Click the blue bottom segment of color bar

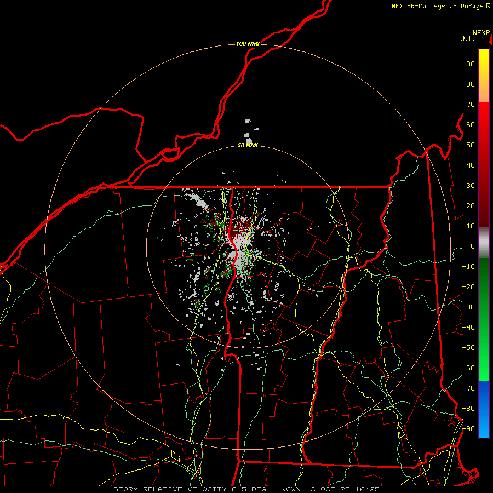484,410
